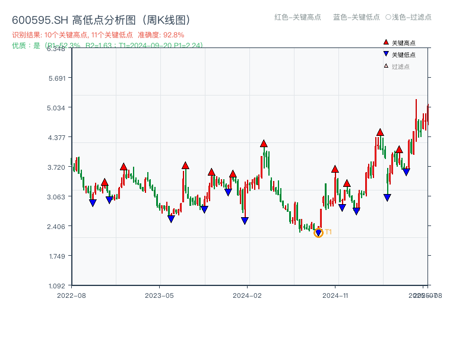This screenshot has width=475, height=356.
Task: Click the hollow triangle icon beside 过滤点 legend
Action: (386, 66)
